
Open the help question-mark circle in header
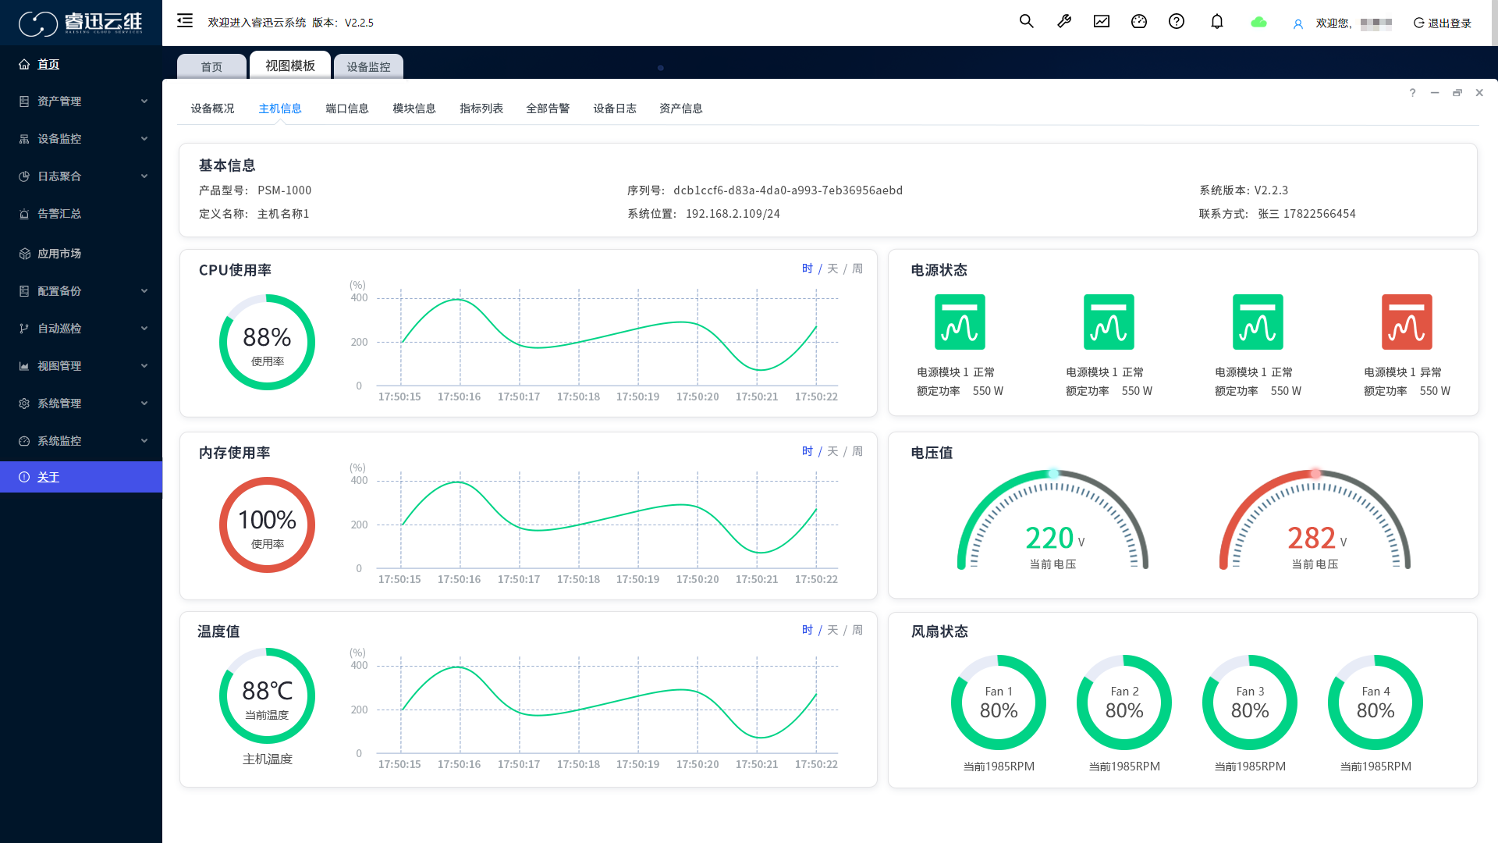(1177, 22)
